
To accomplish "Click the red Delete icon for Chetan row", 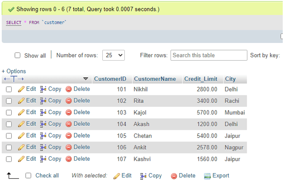I will [68, 136].
